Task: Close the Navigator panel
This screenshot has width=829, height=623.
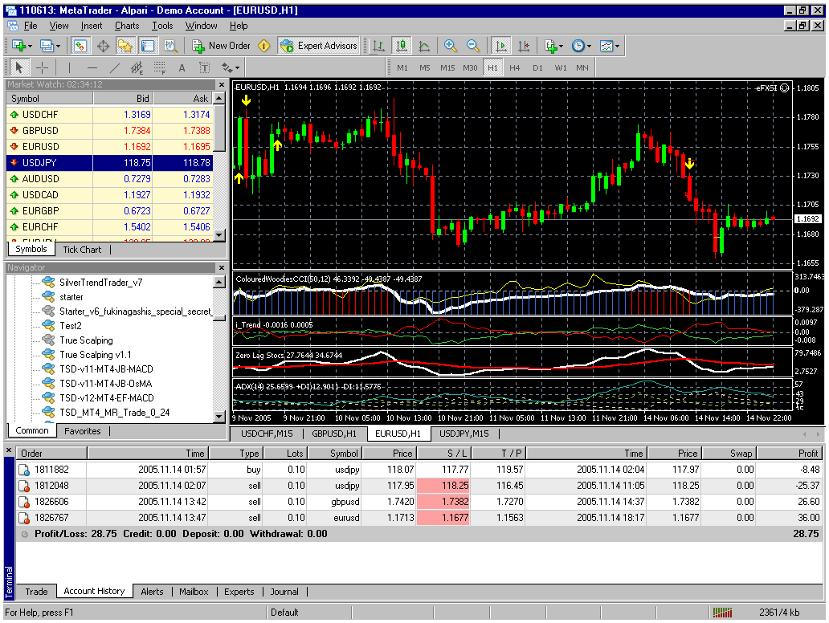Action: point(222,268)
